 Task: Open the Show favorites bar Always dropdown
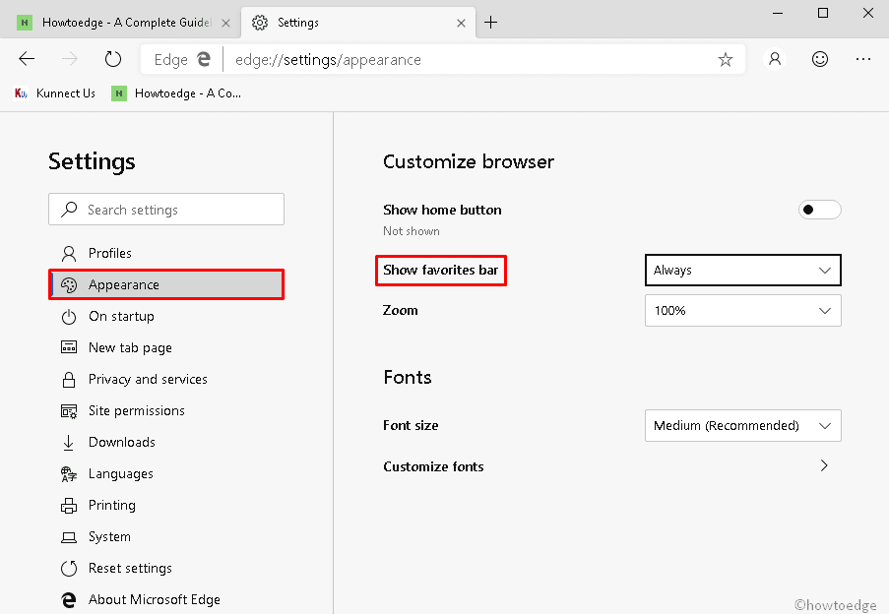click(x=742, y=270)
